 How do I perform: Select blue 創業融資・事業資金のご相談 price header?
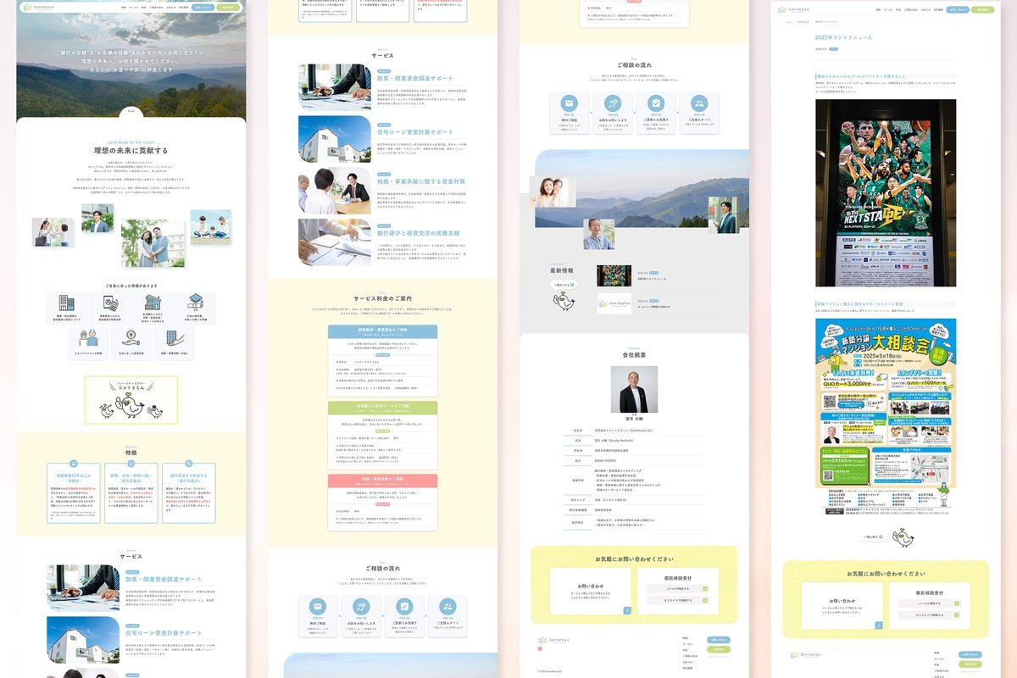point(383,330)
